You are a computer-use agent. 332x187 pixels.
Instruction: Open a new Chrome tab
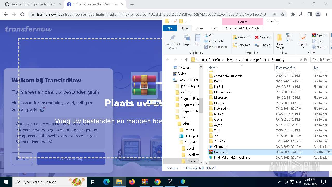pos(132,4)
